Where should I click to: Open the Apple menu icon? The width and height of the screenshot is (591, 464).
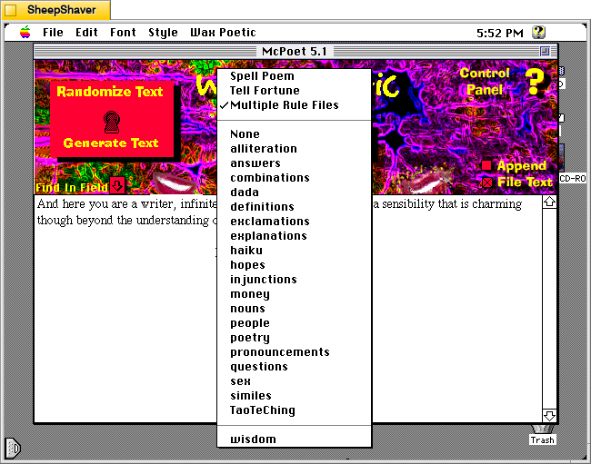pos(25,33)
